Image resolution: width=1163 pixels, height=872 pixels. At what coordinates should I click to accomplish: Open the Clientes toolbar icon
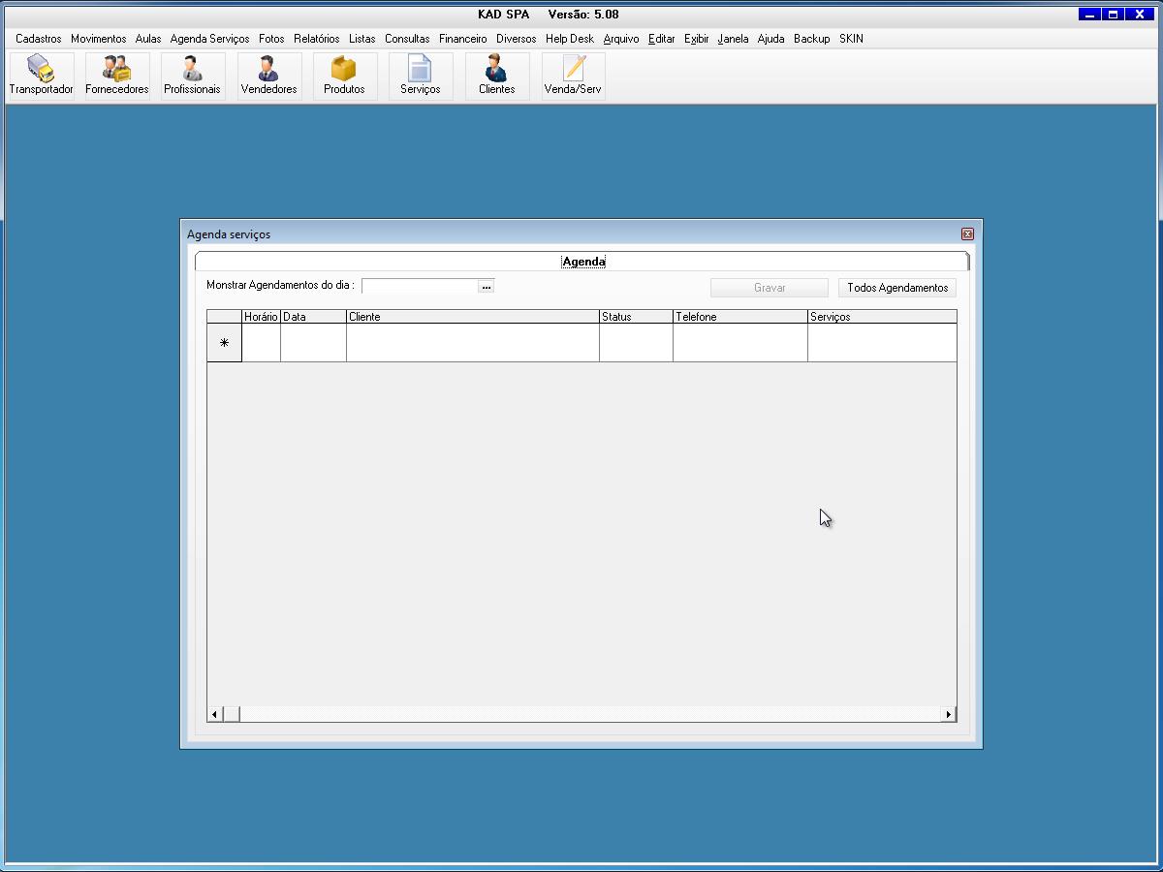click(496, 76)
